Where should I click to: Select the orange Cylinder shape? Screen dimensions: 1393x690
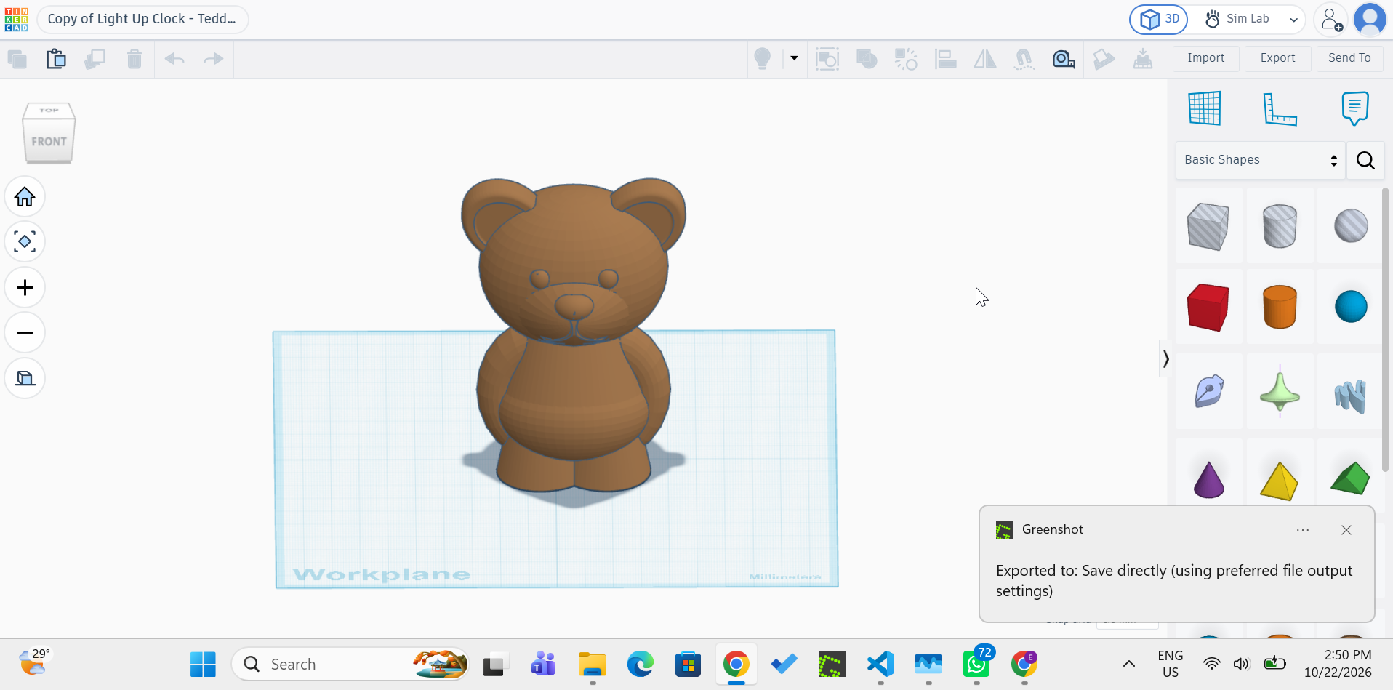1280,307
